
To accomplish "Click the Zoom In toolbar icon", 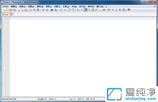I will [61, 10].
